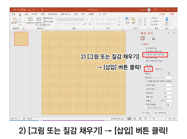Adjust the Transparency (투명도) slider
This screenshot has width=187, height=139.
click(157, 78)
